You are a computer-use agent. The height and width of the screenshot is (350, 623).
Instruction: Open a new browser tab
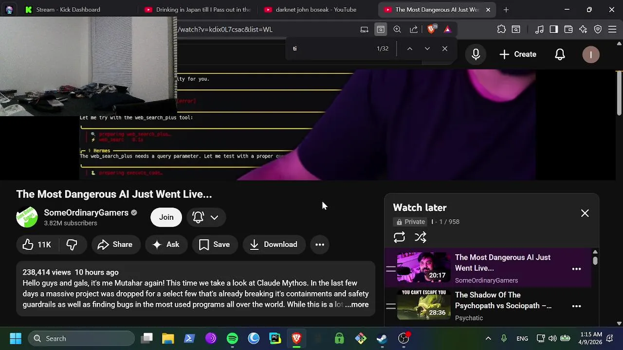pos(506,9)
